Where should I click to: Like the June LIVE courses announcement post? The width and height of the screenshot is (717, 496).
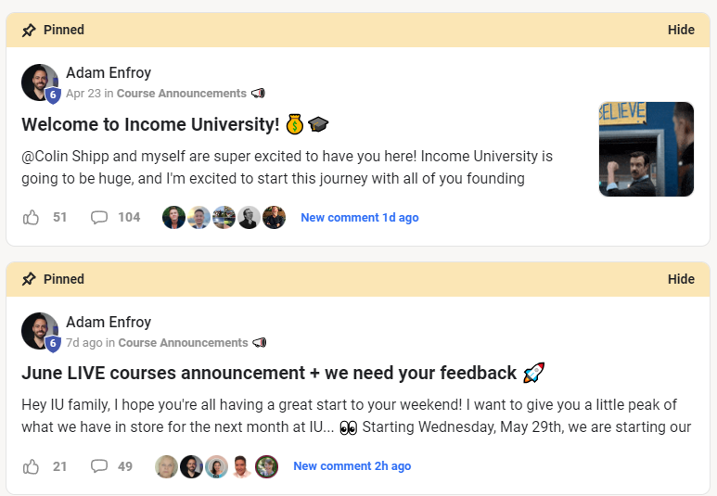point(32,466)
